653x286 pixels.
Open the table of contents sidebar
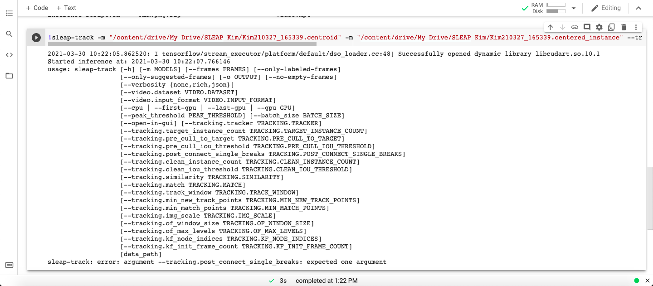coord(9,13)
